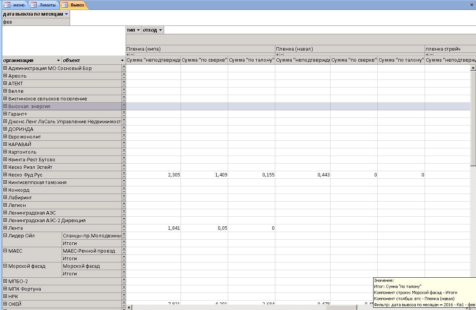Open the тип field dropdown
The height and width of the screenshot is (310, 476).
tap(138, 30)
